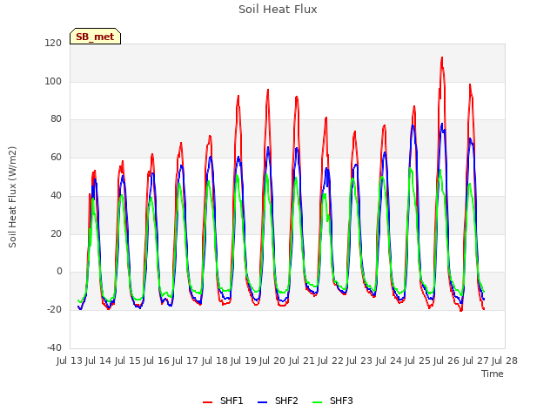Click the Jul 25 x-axis tick label
Image resolution: width=557 pixels, height=418 pixels.
[418, 361]
